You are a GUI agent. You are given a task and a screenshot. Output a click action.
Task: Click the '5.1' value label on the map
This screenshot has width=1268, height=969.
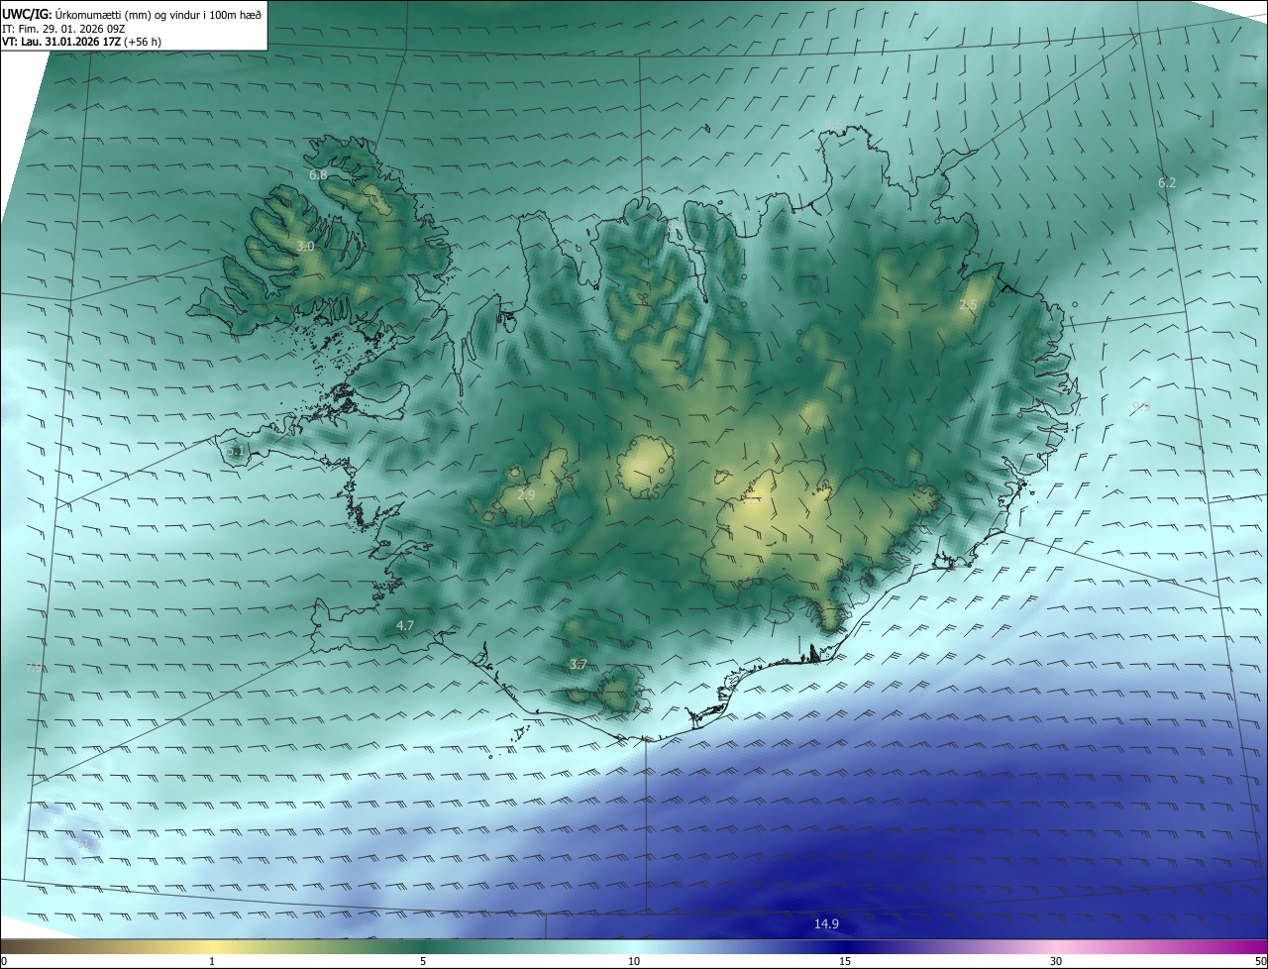click(x=235, y=451)
